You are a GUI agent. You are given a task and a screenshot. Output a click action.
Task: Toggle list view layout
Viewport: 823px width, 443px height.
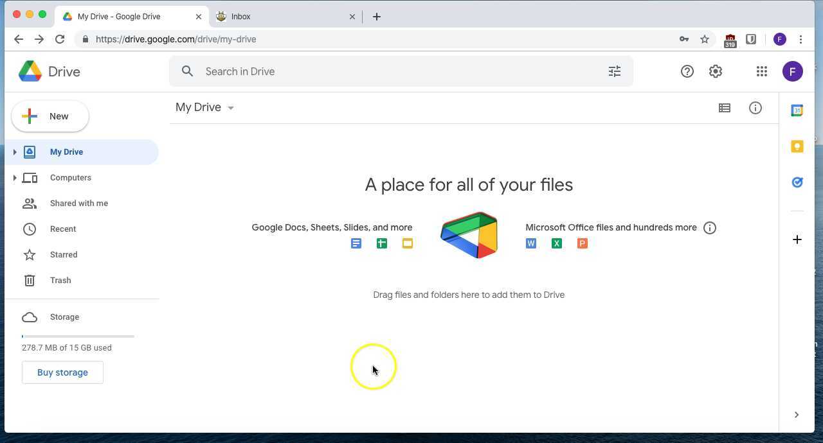click(x=725, y=107)
